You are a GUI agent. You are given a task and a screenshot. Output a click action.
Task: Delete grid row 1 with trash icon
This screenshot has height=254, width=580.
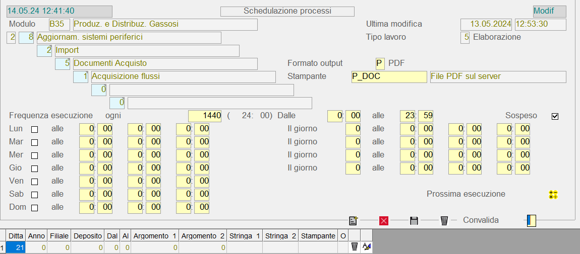[x=355, y=247]
